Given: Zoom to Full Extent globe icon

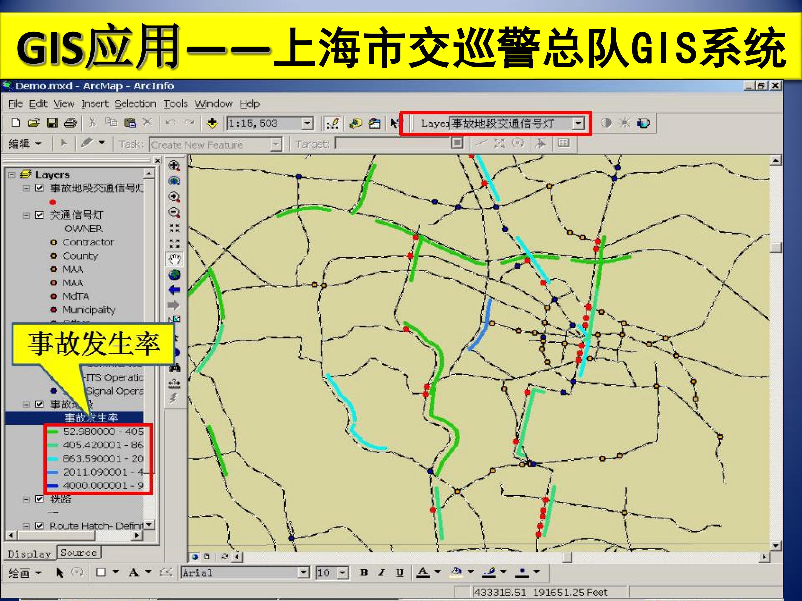Looking at the screenshot, I should coord(174,274).
